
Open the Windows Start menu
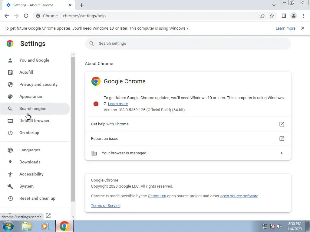click(x=8, y=226)
